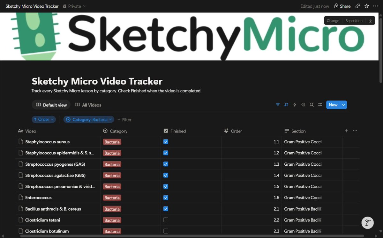Uncheck Finished for Staphylococcus aureus

pos(166,142)
